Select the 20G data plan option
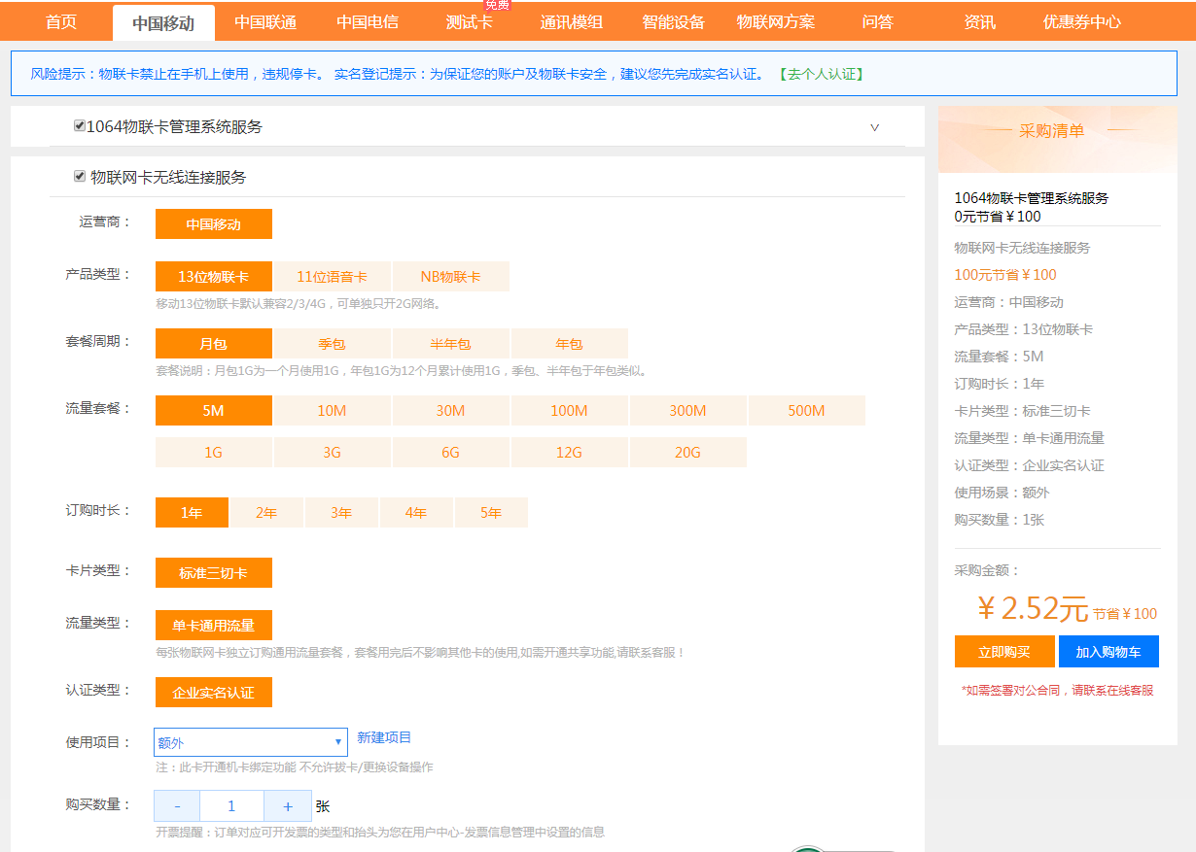This screenshot has height=852, width=1196. [687, 453]
